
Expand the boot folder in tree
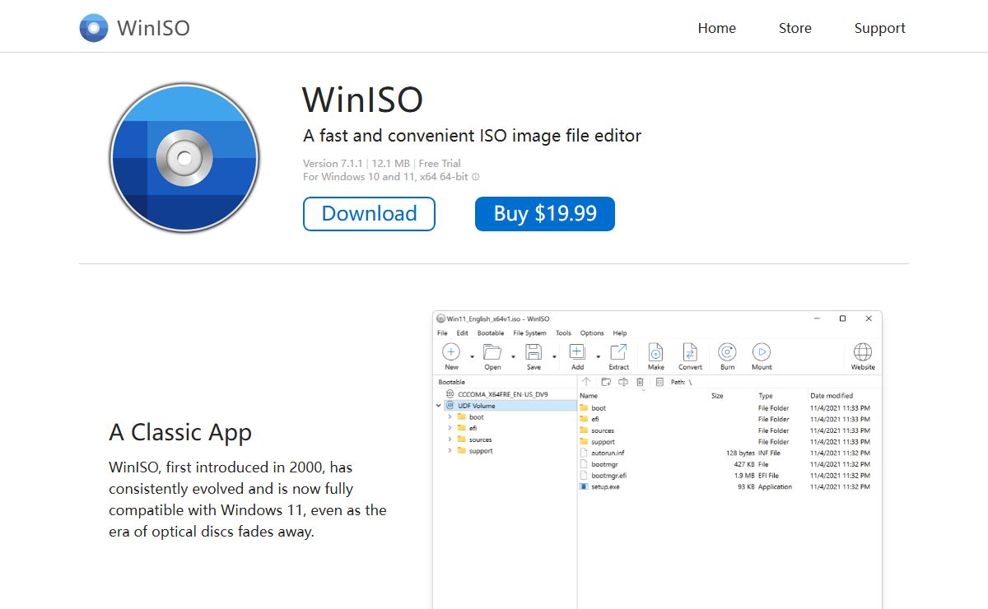[450, 417]
